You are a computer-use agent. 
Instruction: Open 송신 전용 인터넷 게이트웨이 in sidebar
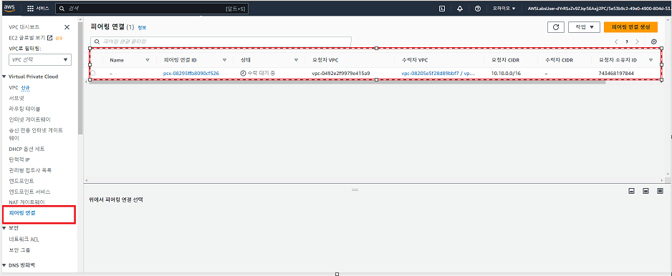tap(36, 134)
